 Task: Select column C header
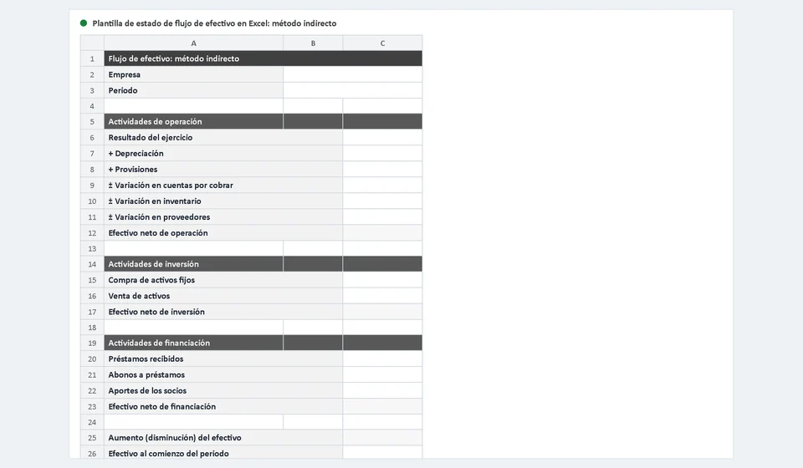tap(382, 43)
